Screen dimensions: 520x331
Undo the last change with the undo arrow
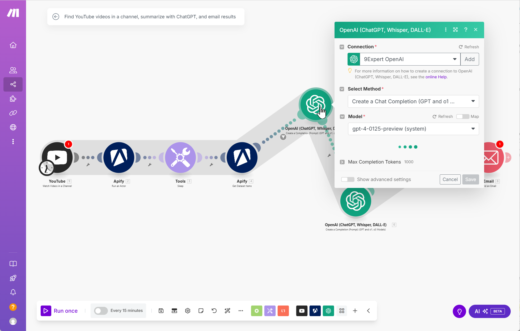[214, 311]
